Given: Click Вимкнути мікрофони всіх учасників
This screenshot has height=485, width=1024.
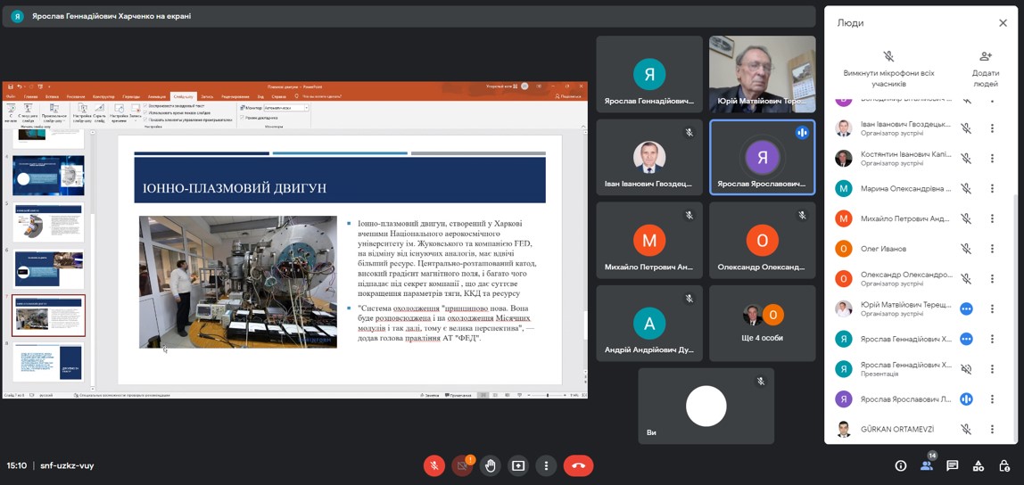Looking at the screenshot, I should pyautogui.click(x=888, y=68).
